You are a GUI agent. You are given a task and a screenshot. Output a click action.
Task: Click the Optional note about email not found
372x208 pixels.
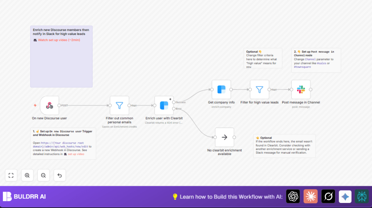click(284, 146)
